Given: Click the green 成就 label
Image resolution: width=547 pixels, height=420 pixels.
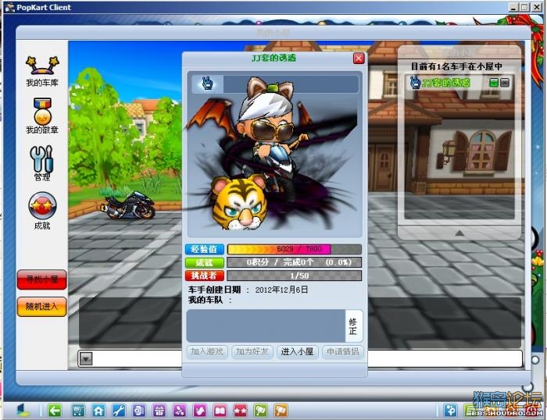Looking at the screenshot, I should click(205, 262).
